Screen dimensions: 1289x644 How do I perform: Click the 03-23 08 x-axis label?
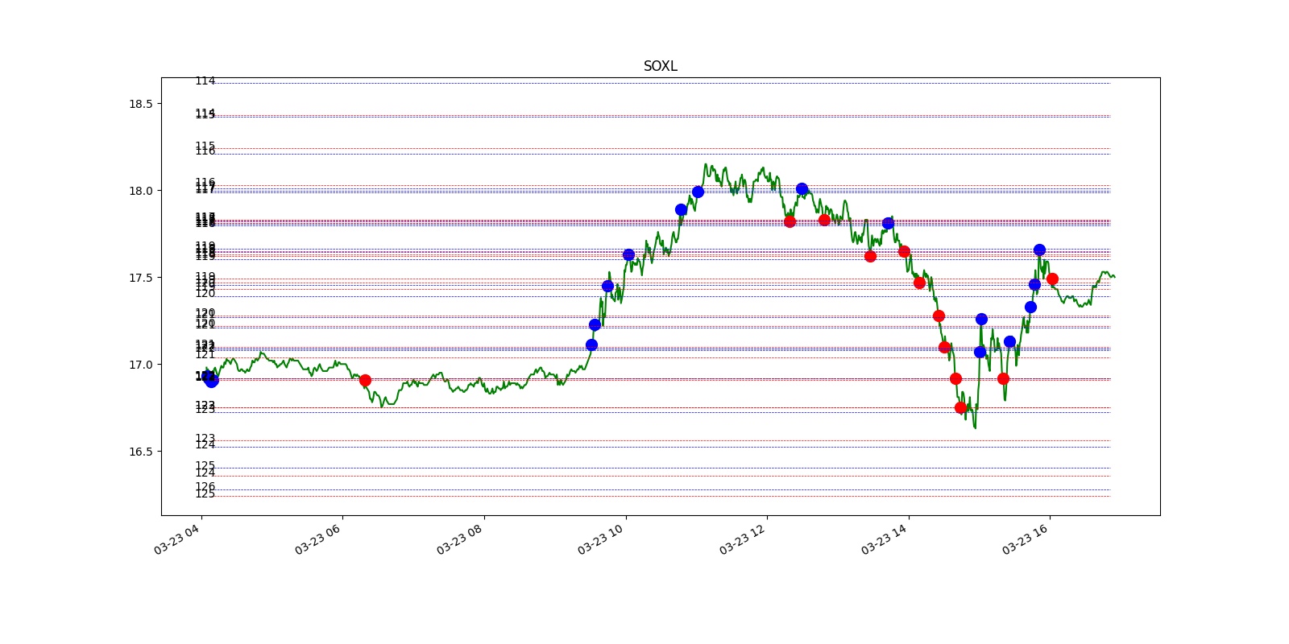(x=459, y=538)
